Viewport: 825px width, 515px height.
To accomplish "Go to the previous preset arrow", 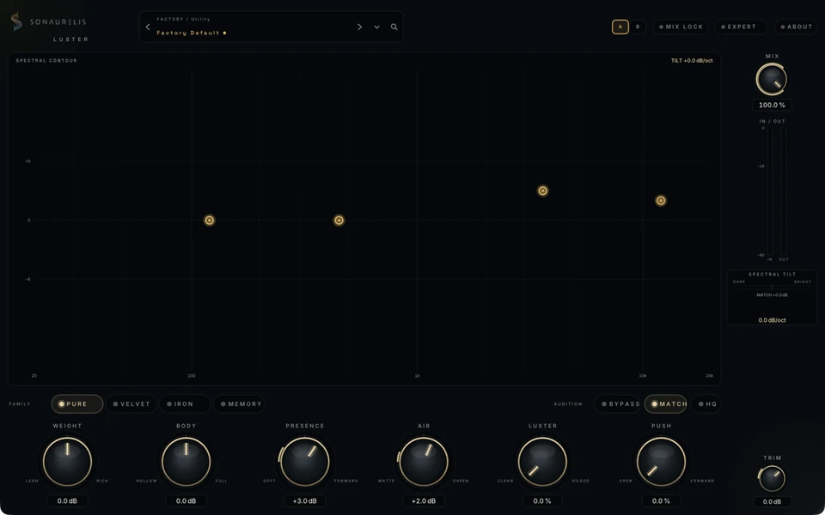I will click(148, 27).
